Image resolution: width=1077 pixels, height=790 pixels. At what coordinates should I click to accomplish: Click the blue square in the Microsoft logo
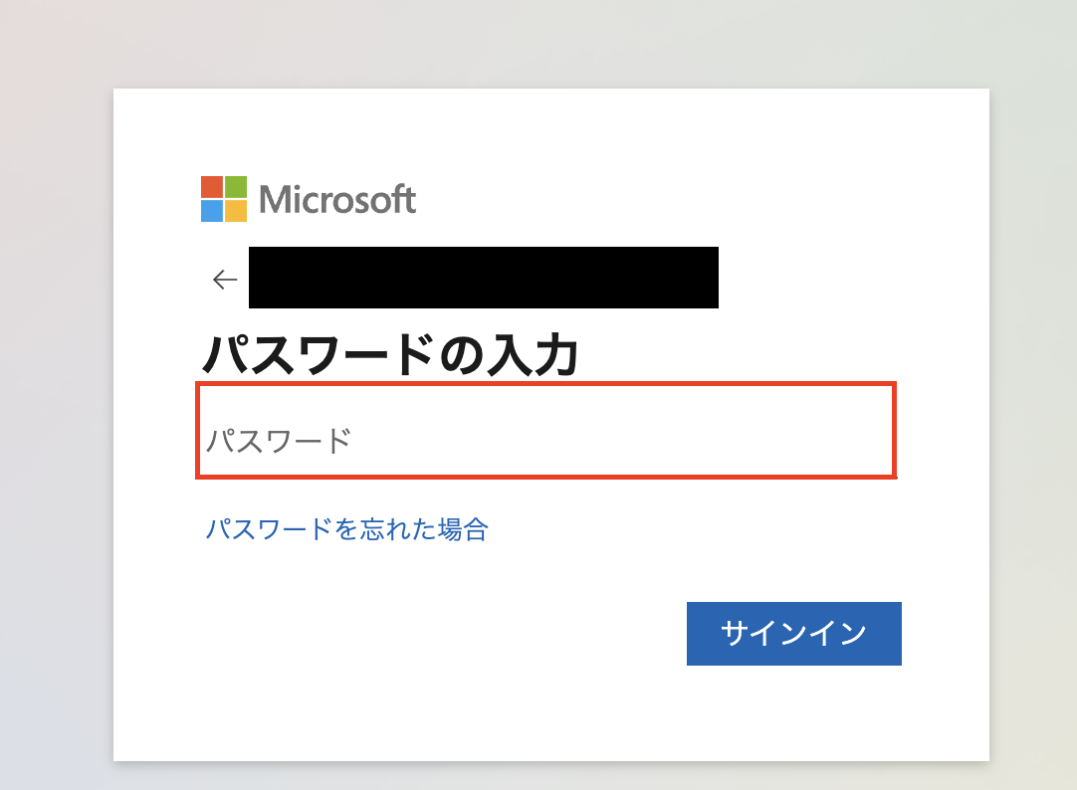tap(212, 210)
